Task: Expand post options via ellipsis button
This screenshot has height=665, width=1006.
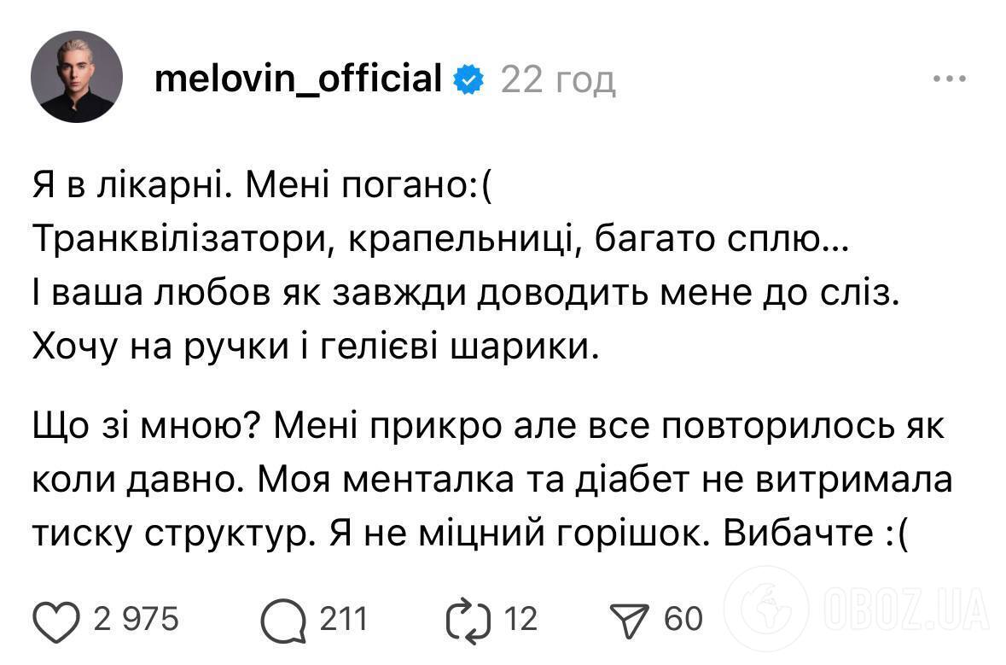Action: click(950, 78)
